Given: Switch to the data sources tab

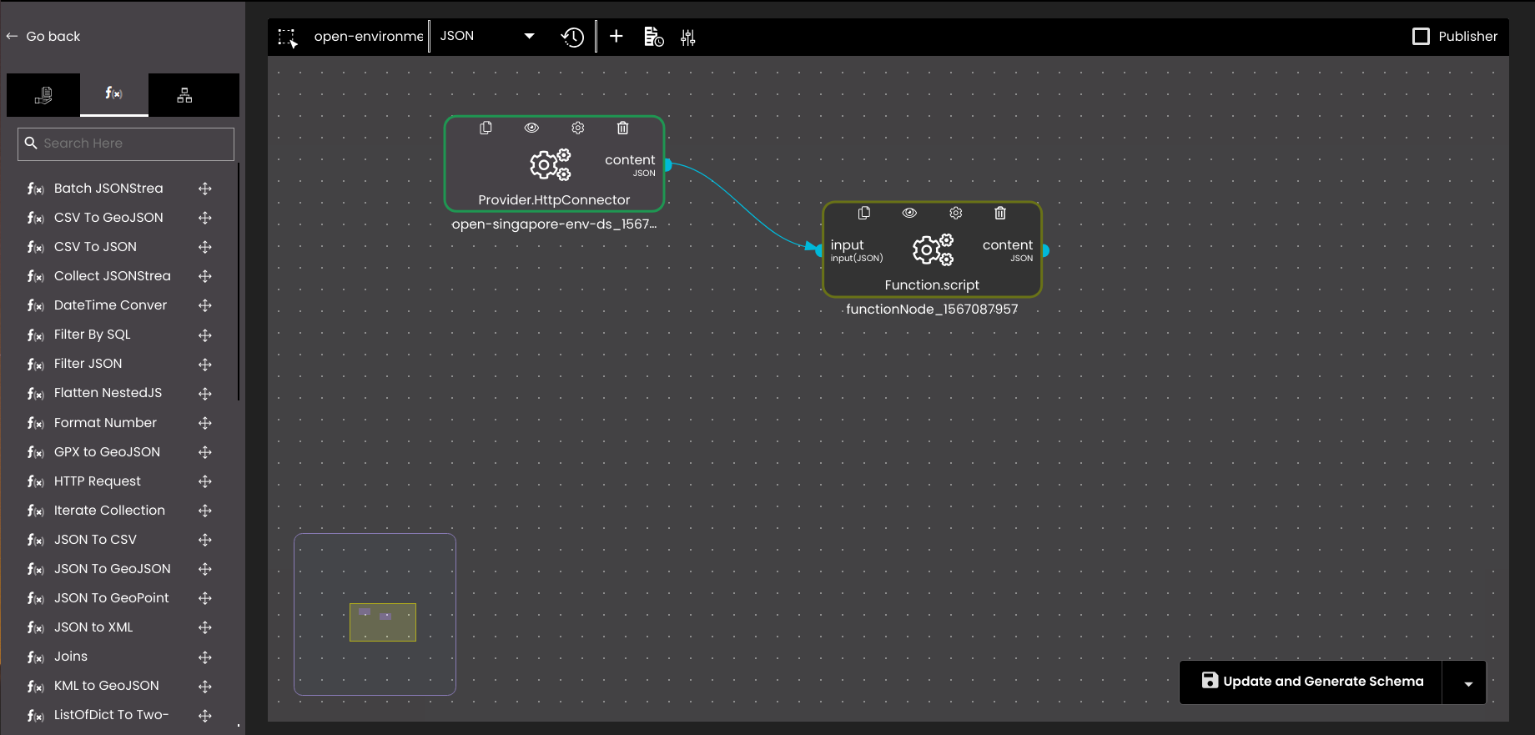Looking at the screenshot, I should (43, 95).
